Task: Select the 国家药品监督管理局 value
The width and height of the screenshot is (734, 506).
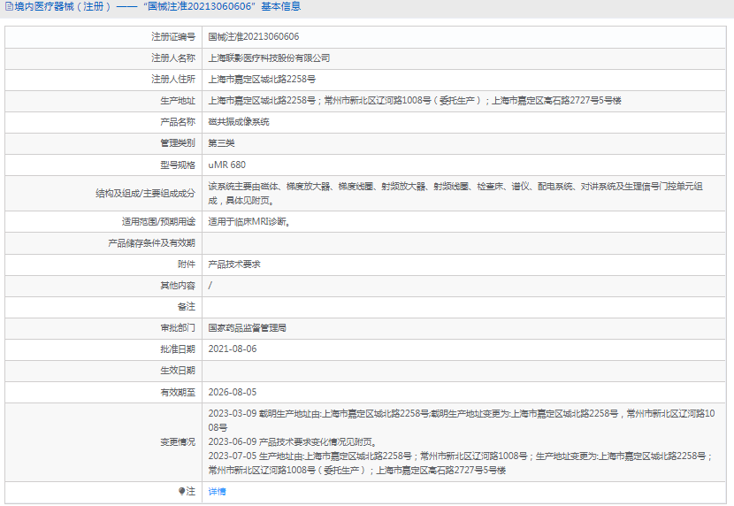Action: coord(247,328)
